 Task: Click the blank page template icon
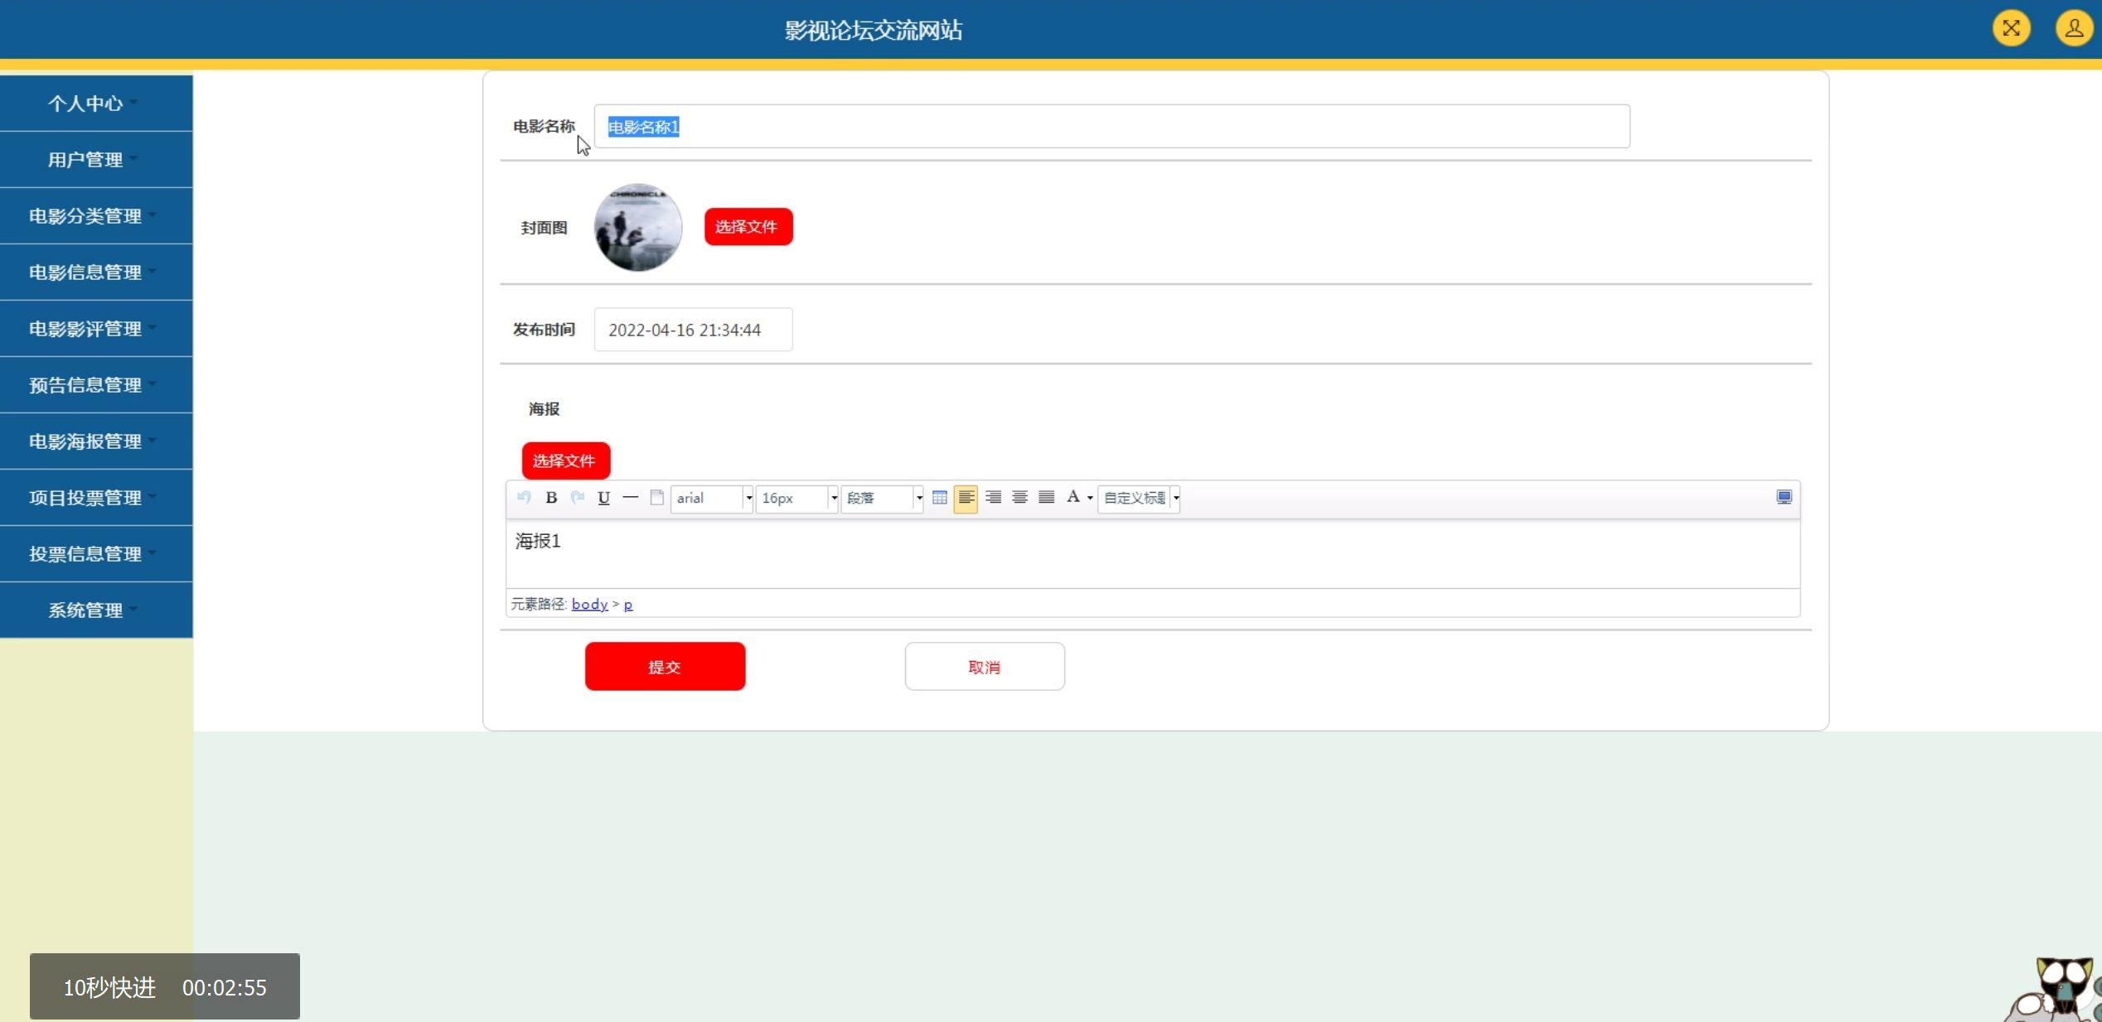point(656,498)
